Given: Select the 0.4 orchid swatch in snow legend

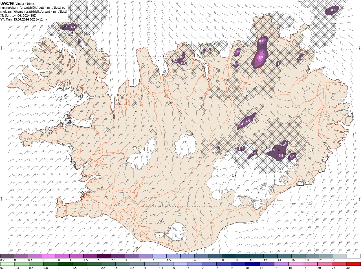Looking at the screenshot, I should 35,256.
